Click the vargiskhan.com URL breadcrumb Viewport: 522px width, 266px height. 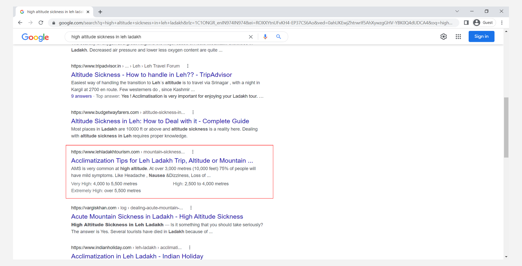click(x=127, y=208)
